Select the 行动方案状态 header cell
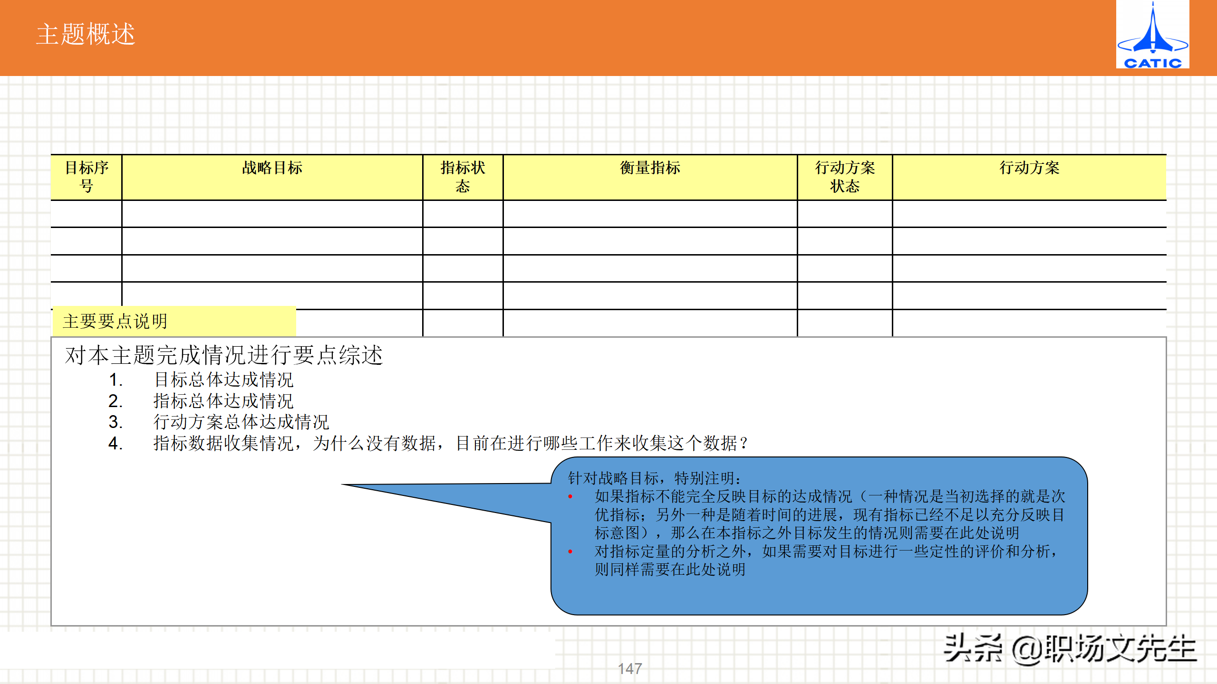 click(x=845, y=177)
